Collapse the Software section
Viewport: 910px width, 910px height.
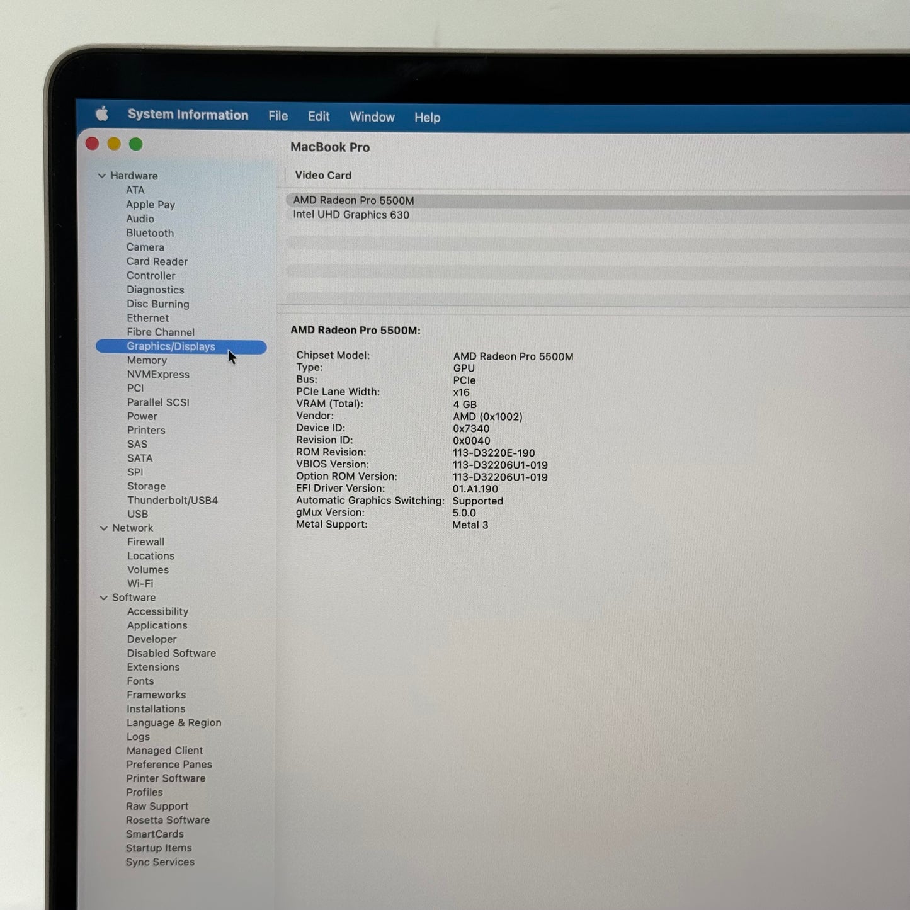[x=104, y=598]
